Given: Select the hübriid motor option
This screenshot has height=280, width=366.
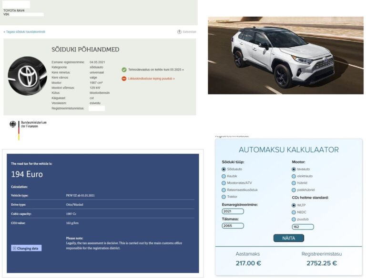Looking at the screenshot, I should 294,183.
